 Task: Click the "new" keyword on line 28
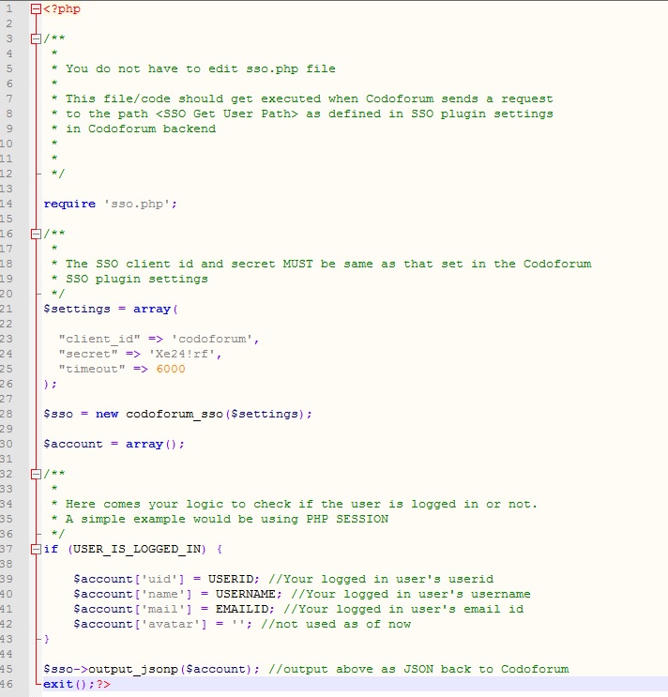point(107,415)
